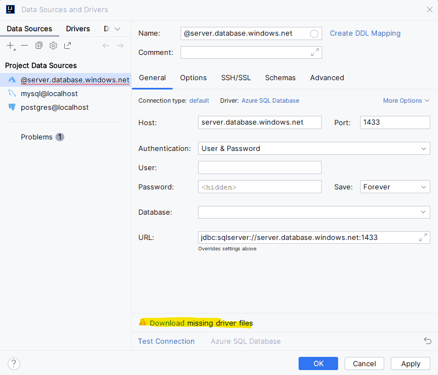The height and width of the screenshot is (375, 438).
Task: Click the IntelliJ logo in title bar
Action: click(x=10, y=9)
